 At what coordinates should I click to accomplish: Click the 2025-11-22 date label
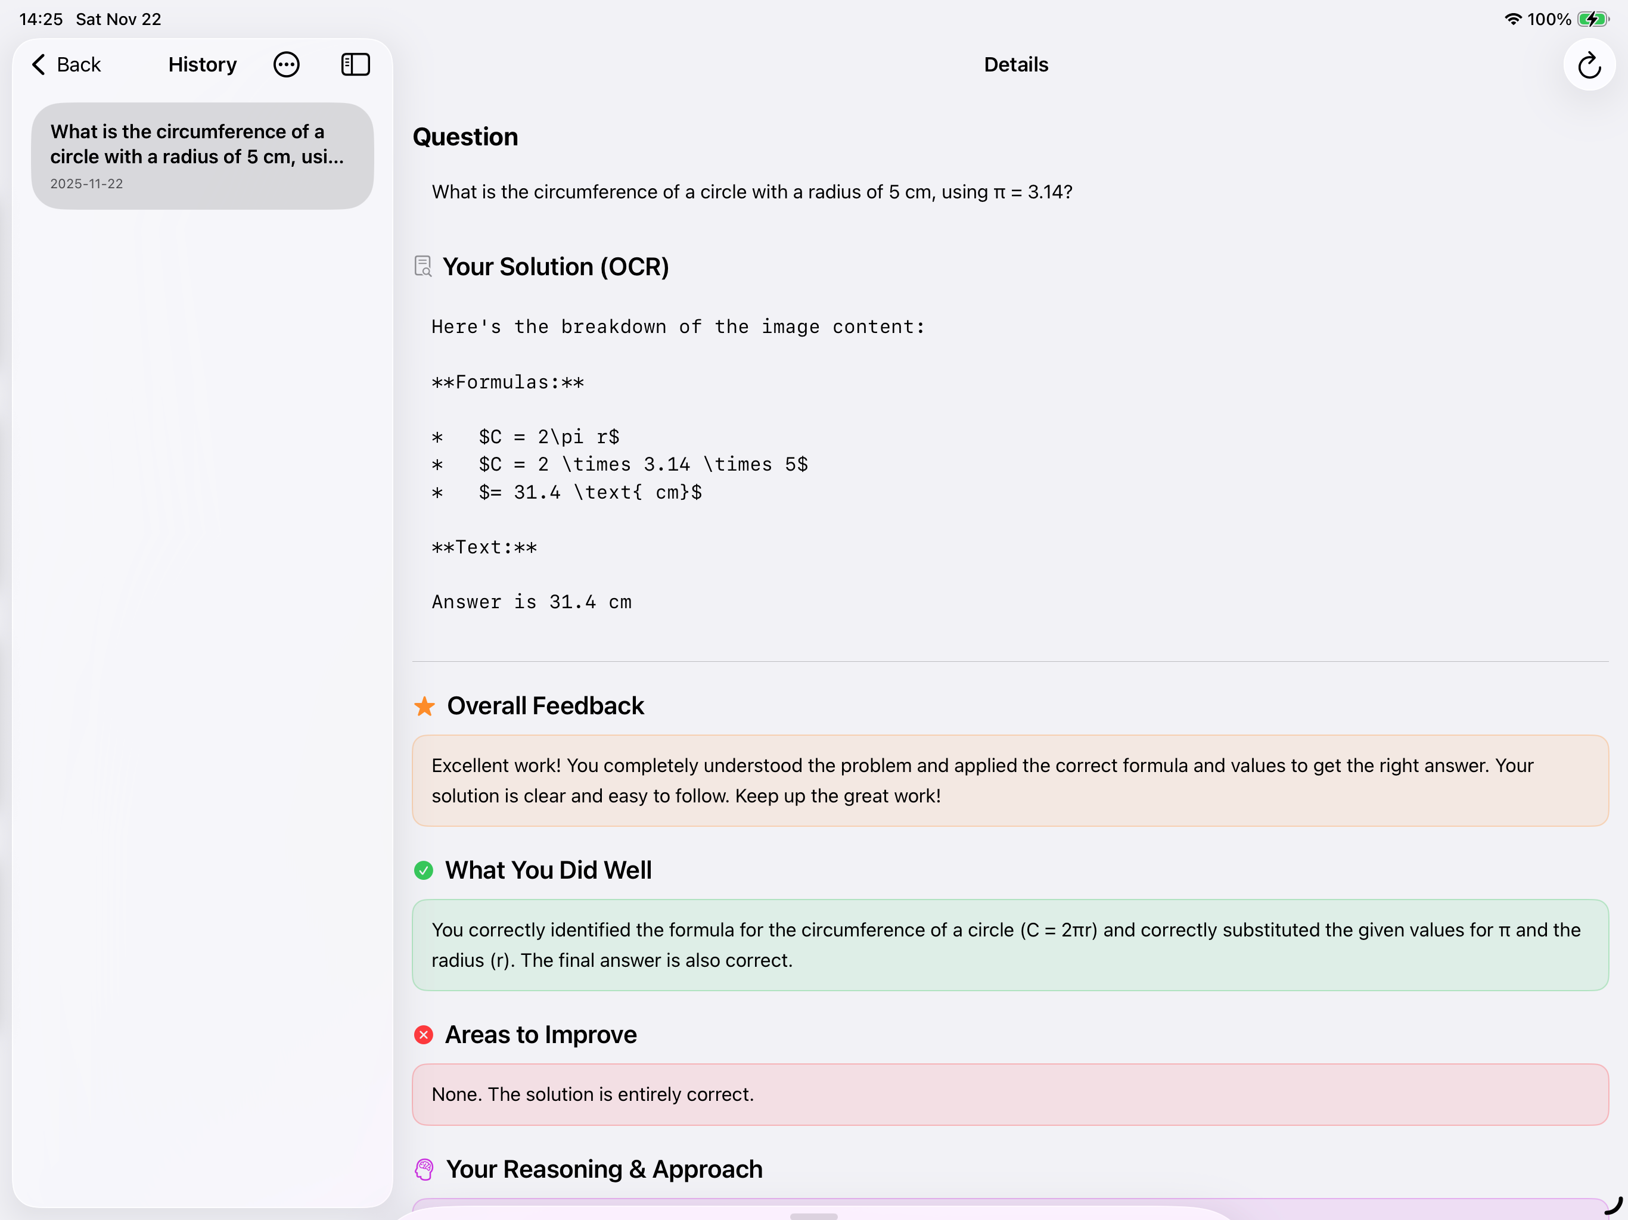point(87,184)
